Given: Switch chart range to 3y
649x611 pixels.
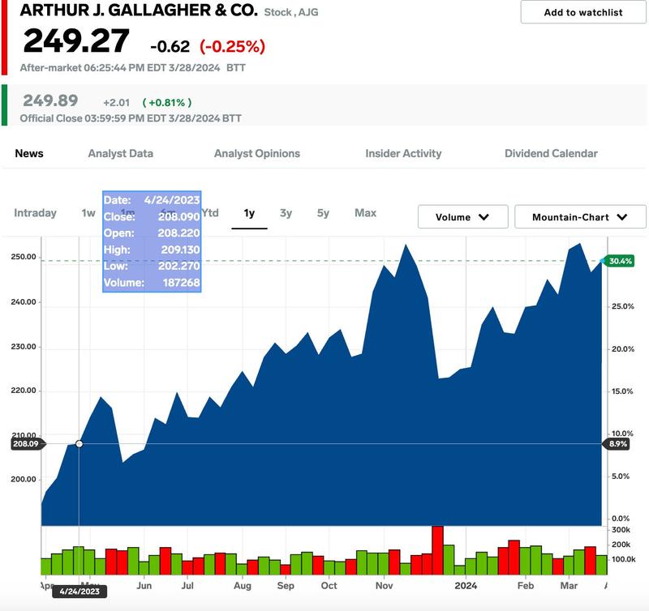Looking at the screenshot, I should click(286, 213).
